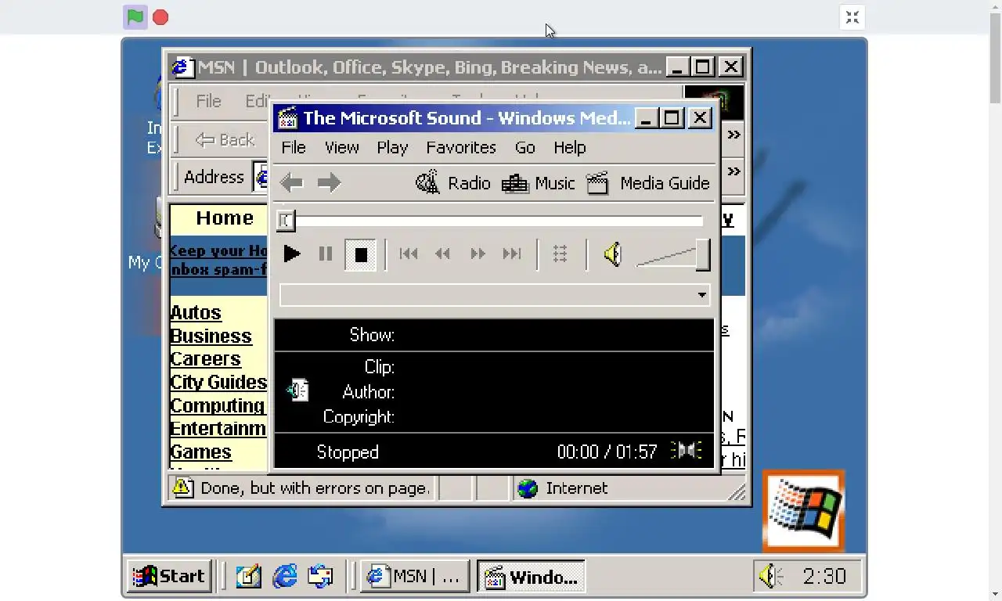Open the Play menu

click(392, 147)
